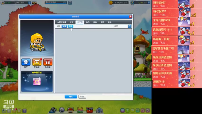This screenshot has width=202, height=114.
Task: Click the 铜老板967 x1 gift entry
Action: coord(177,4)
